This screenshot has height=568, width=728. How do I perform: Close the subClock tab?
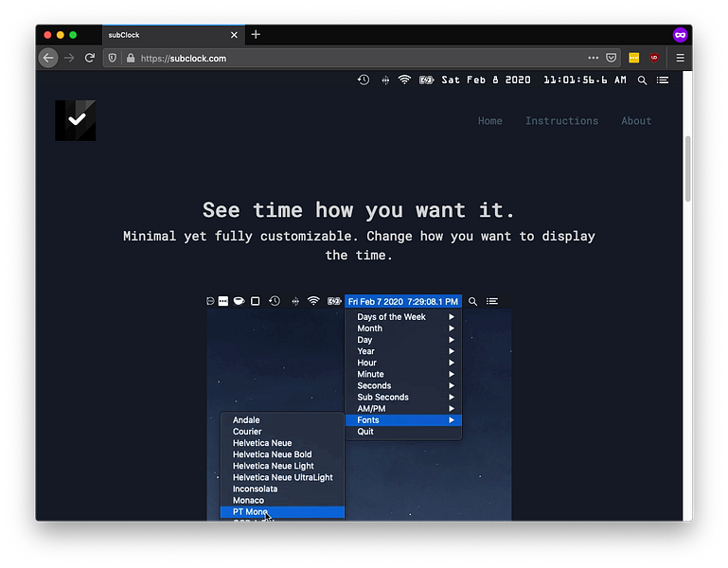click(234, 35)
